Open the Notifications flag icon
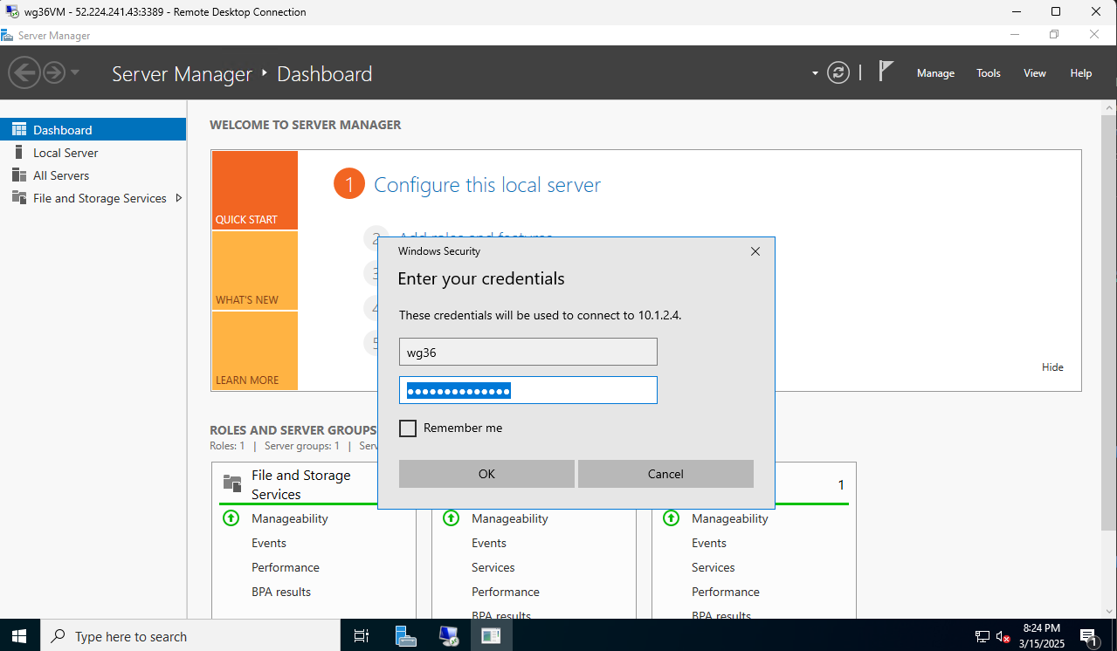The width and height of the screenshot is (1117, 651). click(x=886, y=72)
